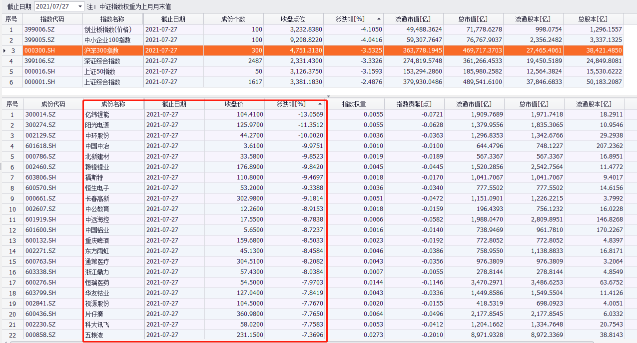Select constituent 东方雨虹
Image resolution: width=637 pixels, height=343 pixels.
click(x=97, y=251)
